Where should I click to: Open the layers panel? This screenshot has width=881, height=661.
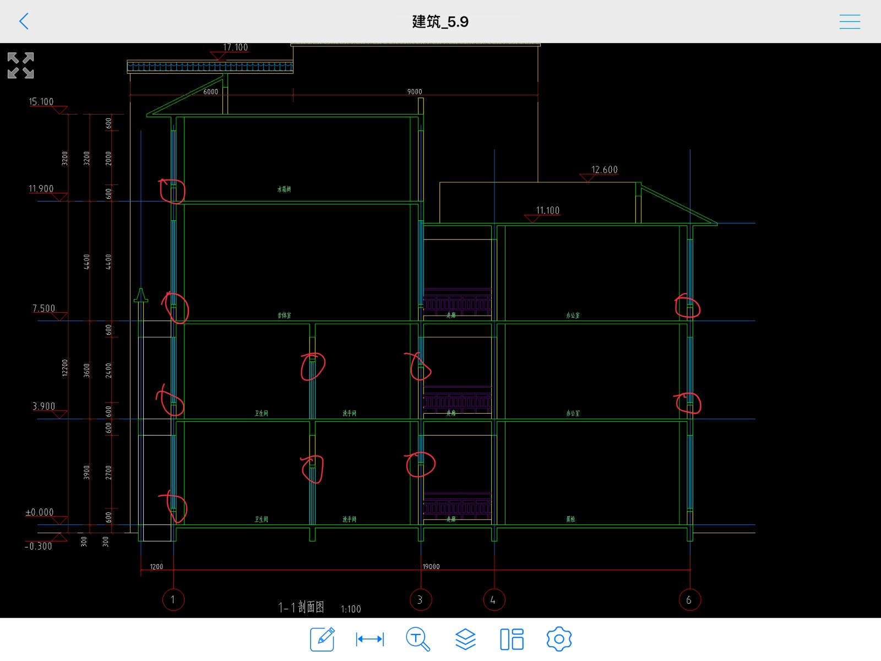tap(465, 639)
